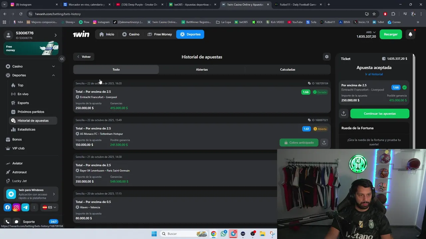Open the La Copa bookmarks folder
This screenshot has height=239, width=426.
pos(223,22)
